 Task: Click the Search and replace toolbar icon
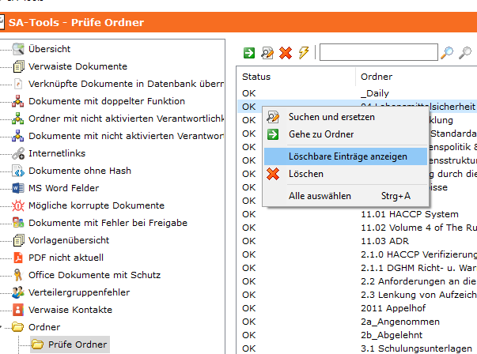pyautogui.click(x=267, y=53)
